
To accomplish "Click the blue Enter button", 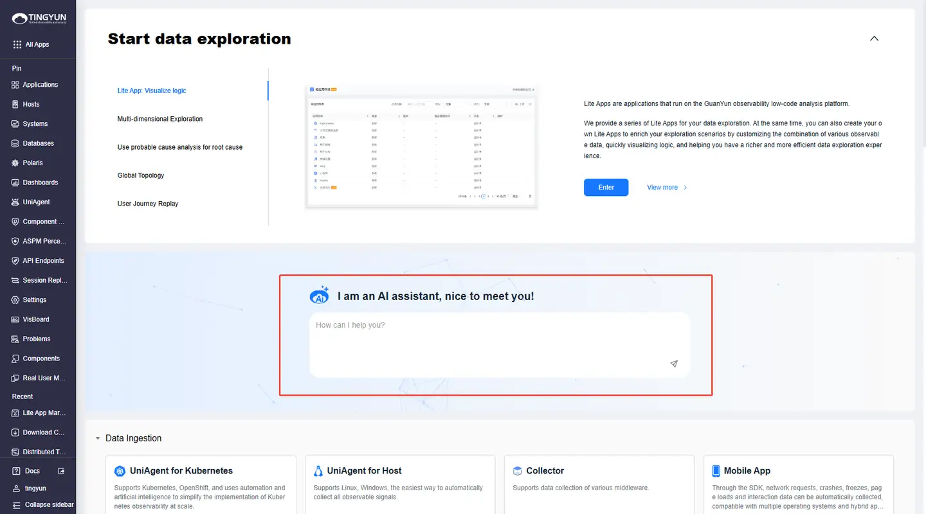I will pyautogui.click(x=606, y=188).
